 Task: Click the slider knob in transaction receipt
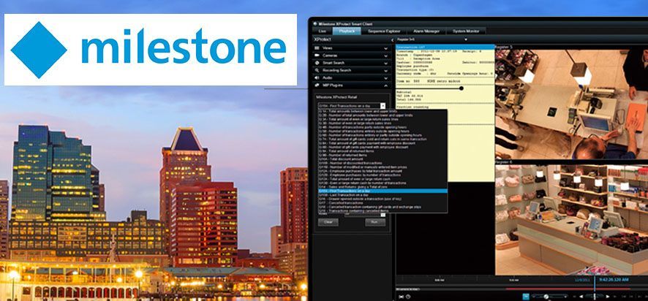point(461,88)
